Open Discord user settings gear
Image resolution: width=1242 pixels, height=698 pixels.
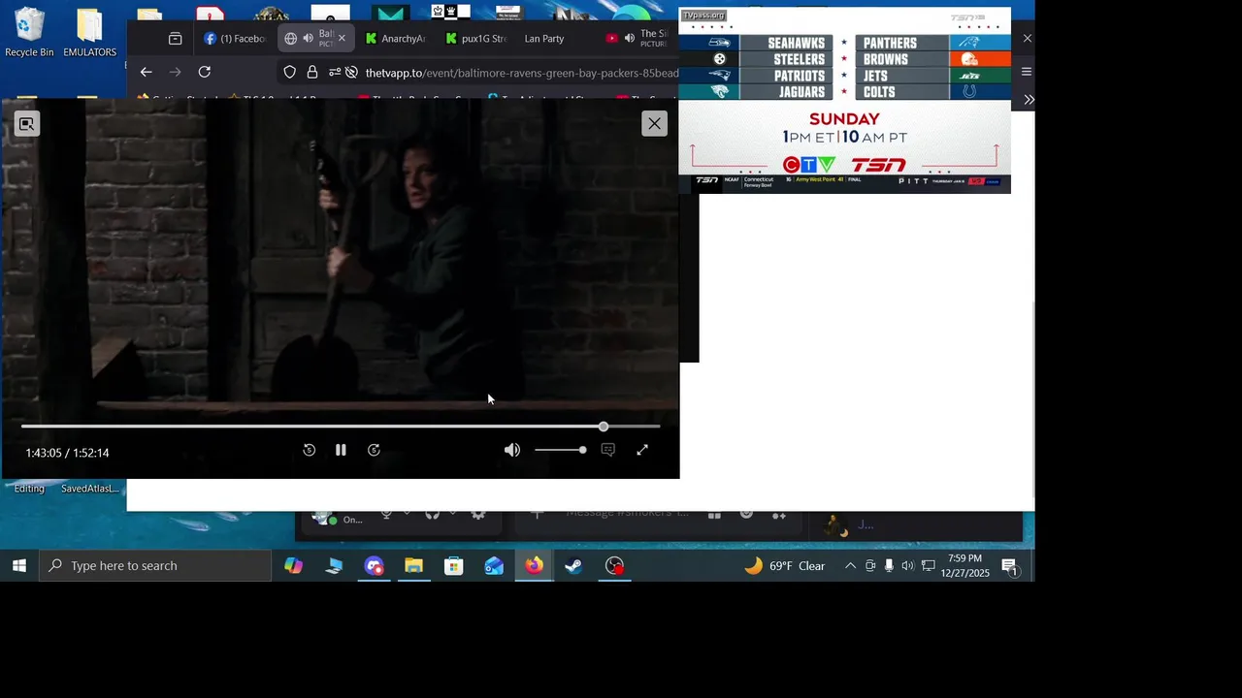pos(478,515)
